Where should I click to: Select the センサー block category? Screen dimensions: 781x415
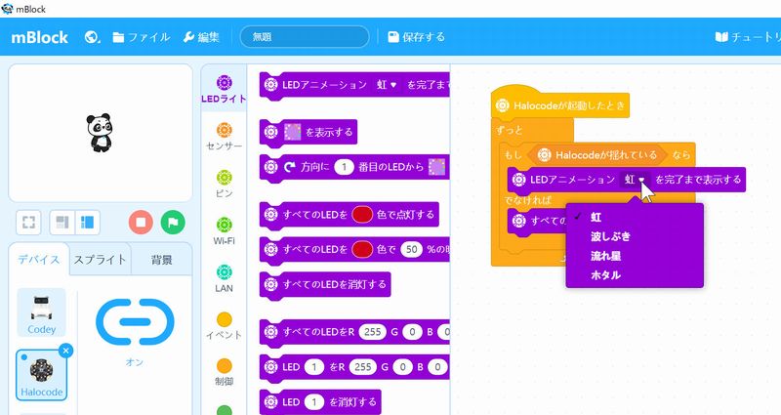point(224,137)
